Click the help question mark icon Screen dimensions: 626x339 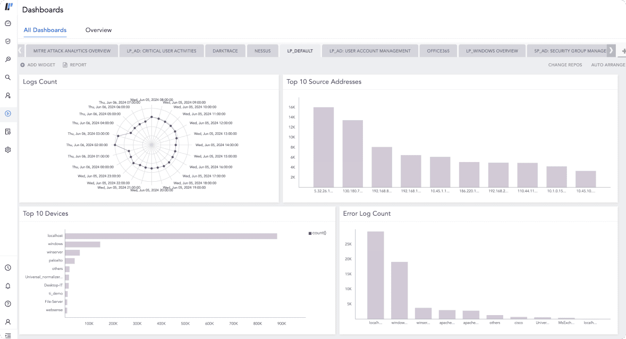(x=8, y=304)
